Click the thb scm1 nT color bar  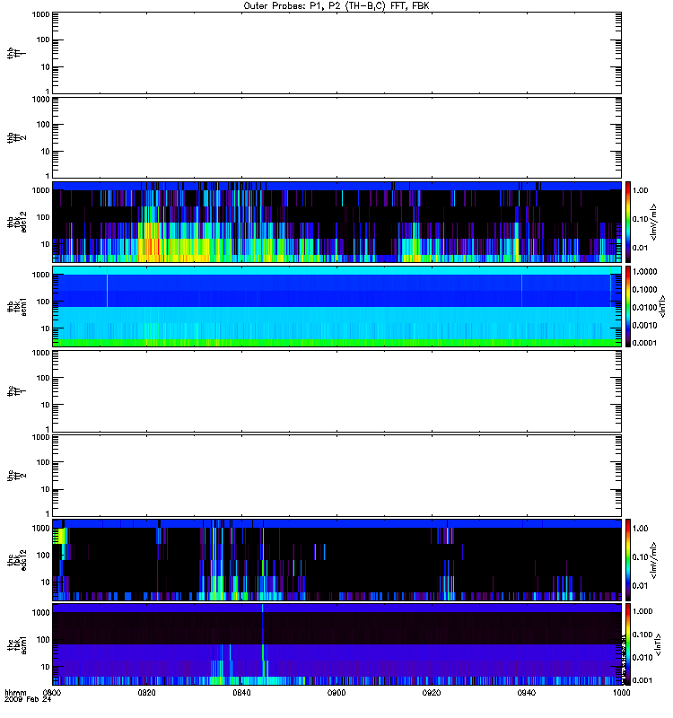click(x=628, y=306)
